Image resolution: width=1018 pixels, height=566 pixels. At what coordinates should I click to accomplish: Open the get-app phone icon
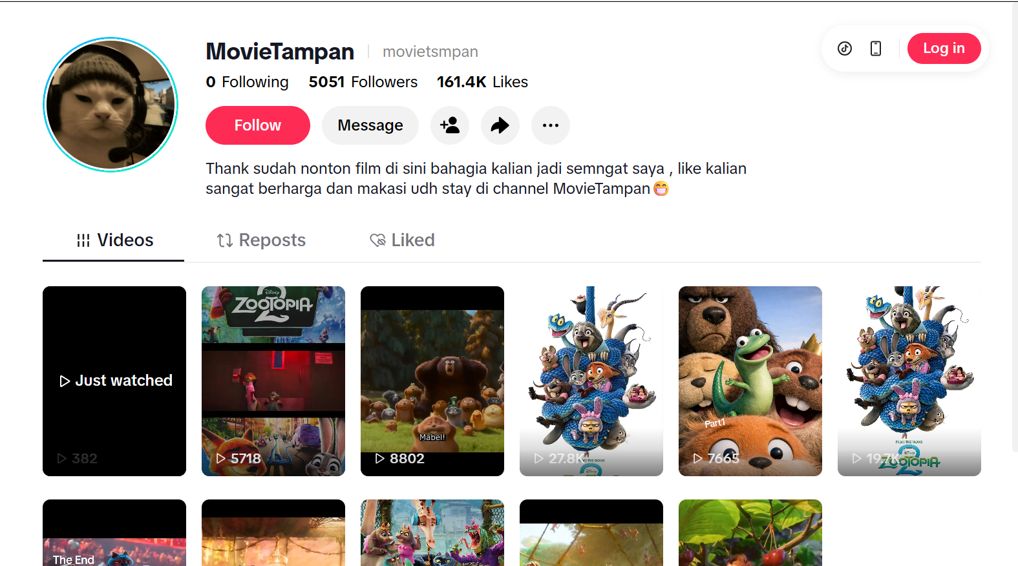876,48
